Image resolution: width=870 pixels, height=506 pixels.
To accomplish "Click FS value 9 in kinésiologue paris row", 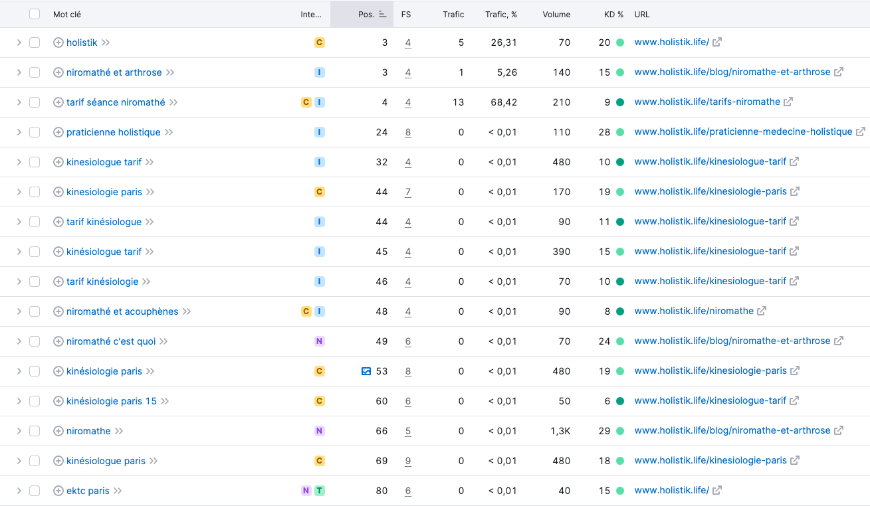I will click(408, 461).
